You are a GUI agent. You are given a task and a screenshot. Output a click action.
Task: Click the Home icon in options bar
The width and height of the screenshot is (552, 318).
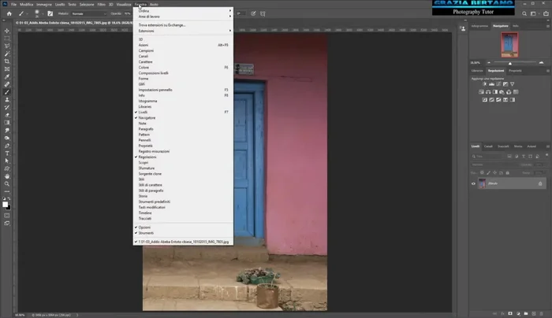9,13
